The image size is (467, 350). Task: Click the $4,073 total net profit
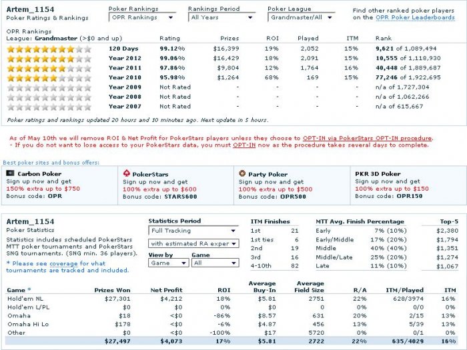tap(171, 341)
